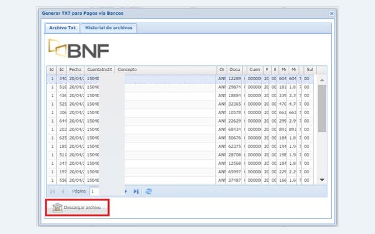Viewport: 375px width, 234px height.
Task: Select the row with document 65997
Action: (x=180, y=172)
